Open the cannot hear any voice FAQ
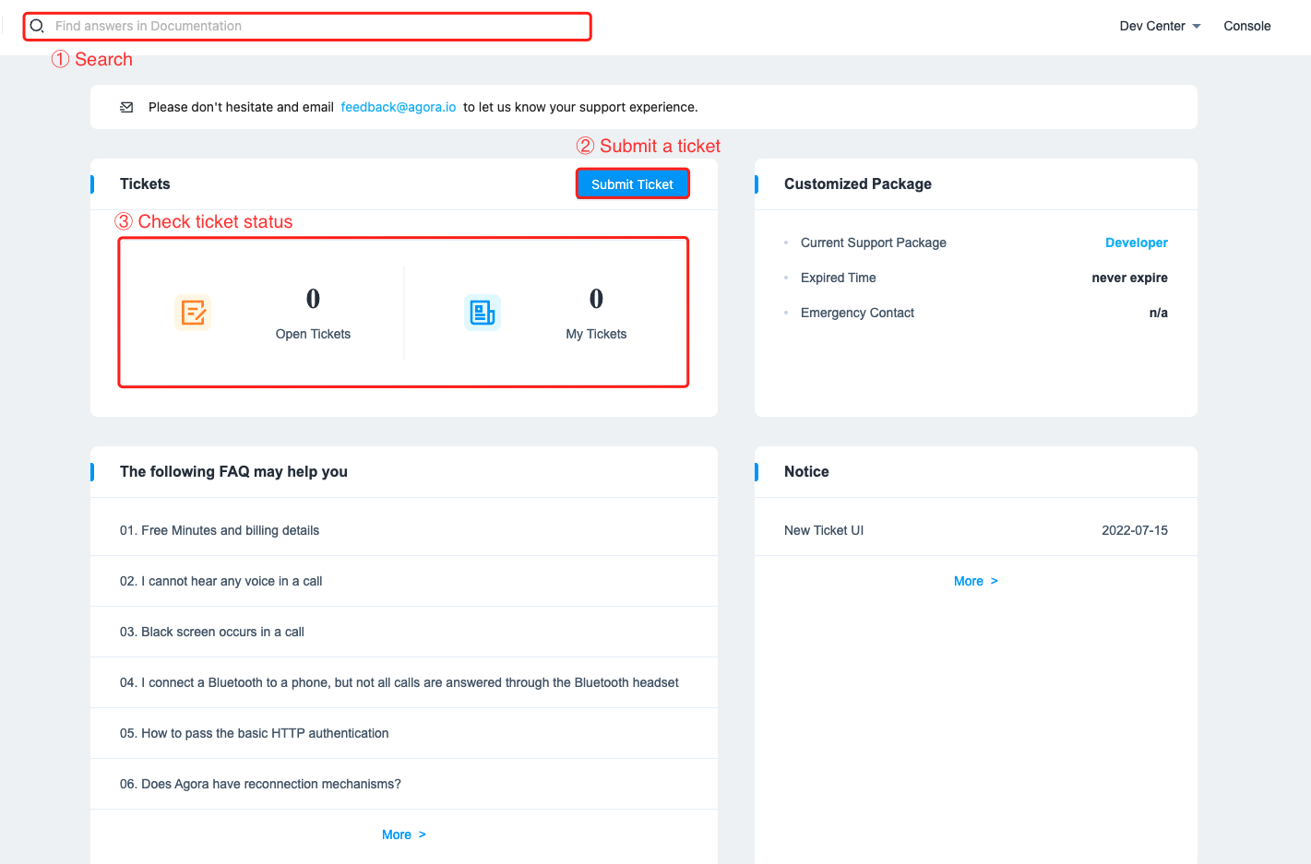 click(x=221, y=581)
